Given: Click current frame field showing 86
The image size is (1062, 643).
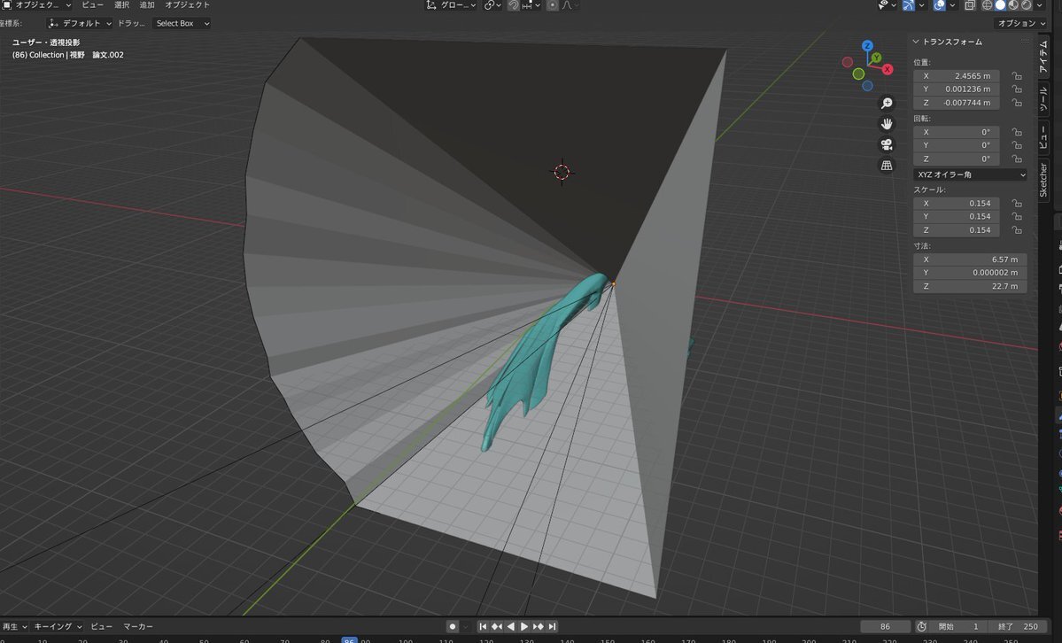Looking at the screenshot, I should (x=885, y=627).
